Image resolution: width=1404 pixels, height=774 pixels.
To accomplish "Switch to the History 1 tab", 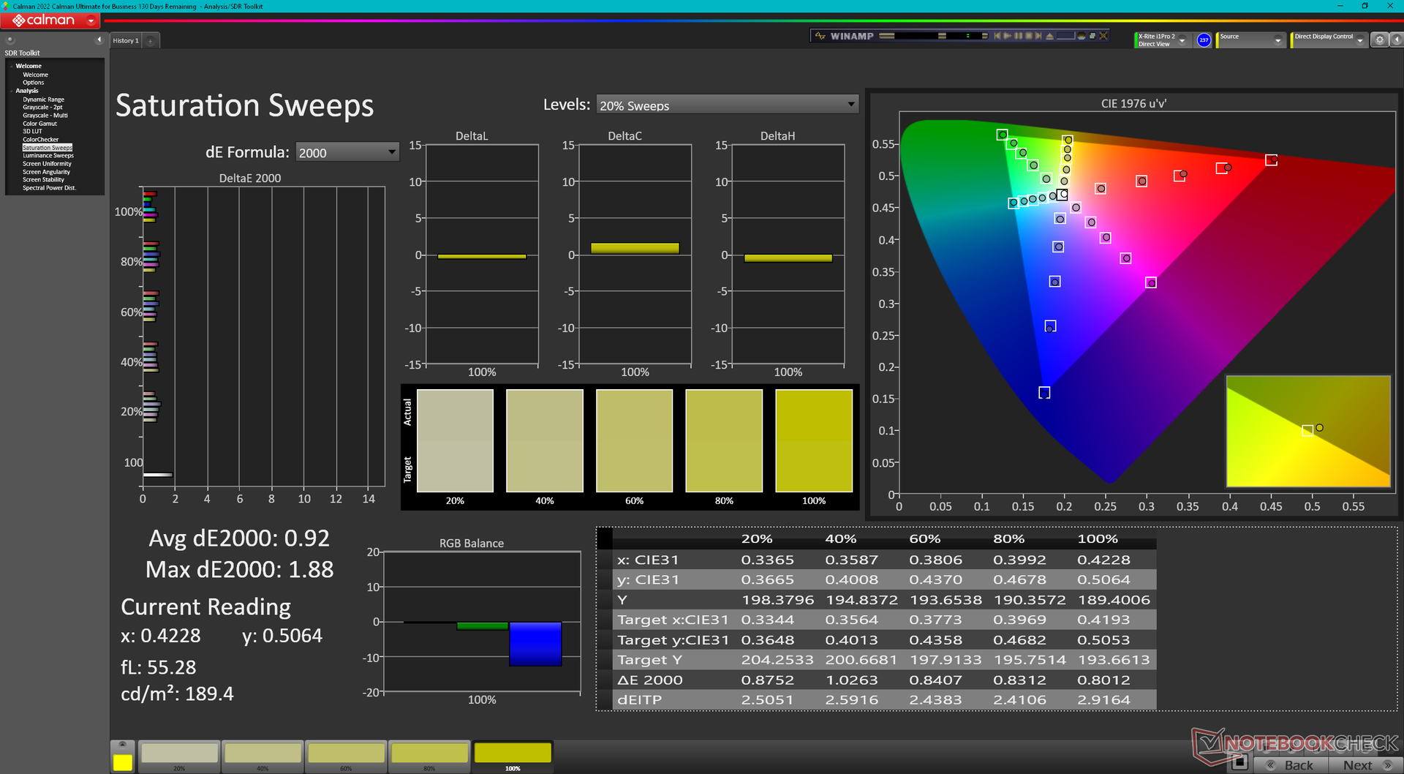I will click(x=125, y=41).
